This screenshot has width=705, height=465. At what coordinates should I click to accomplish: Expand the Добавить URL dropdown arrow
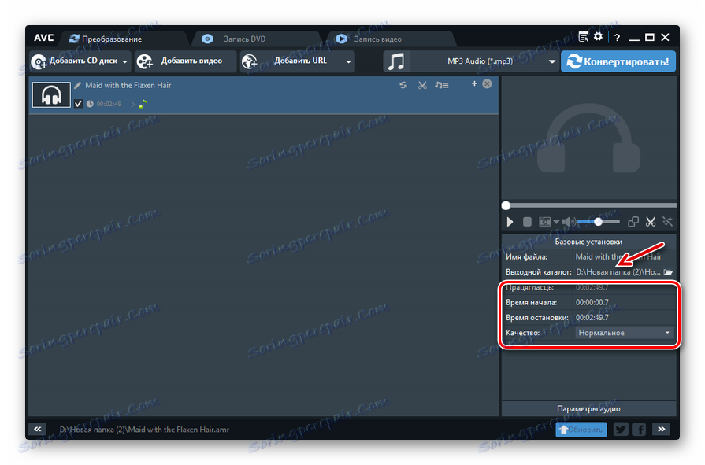coord(348,61)
